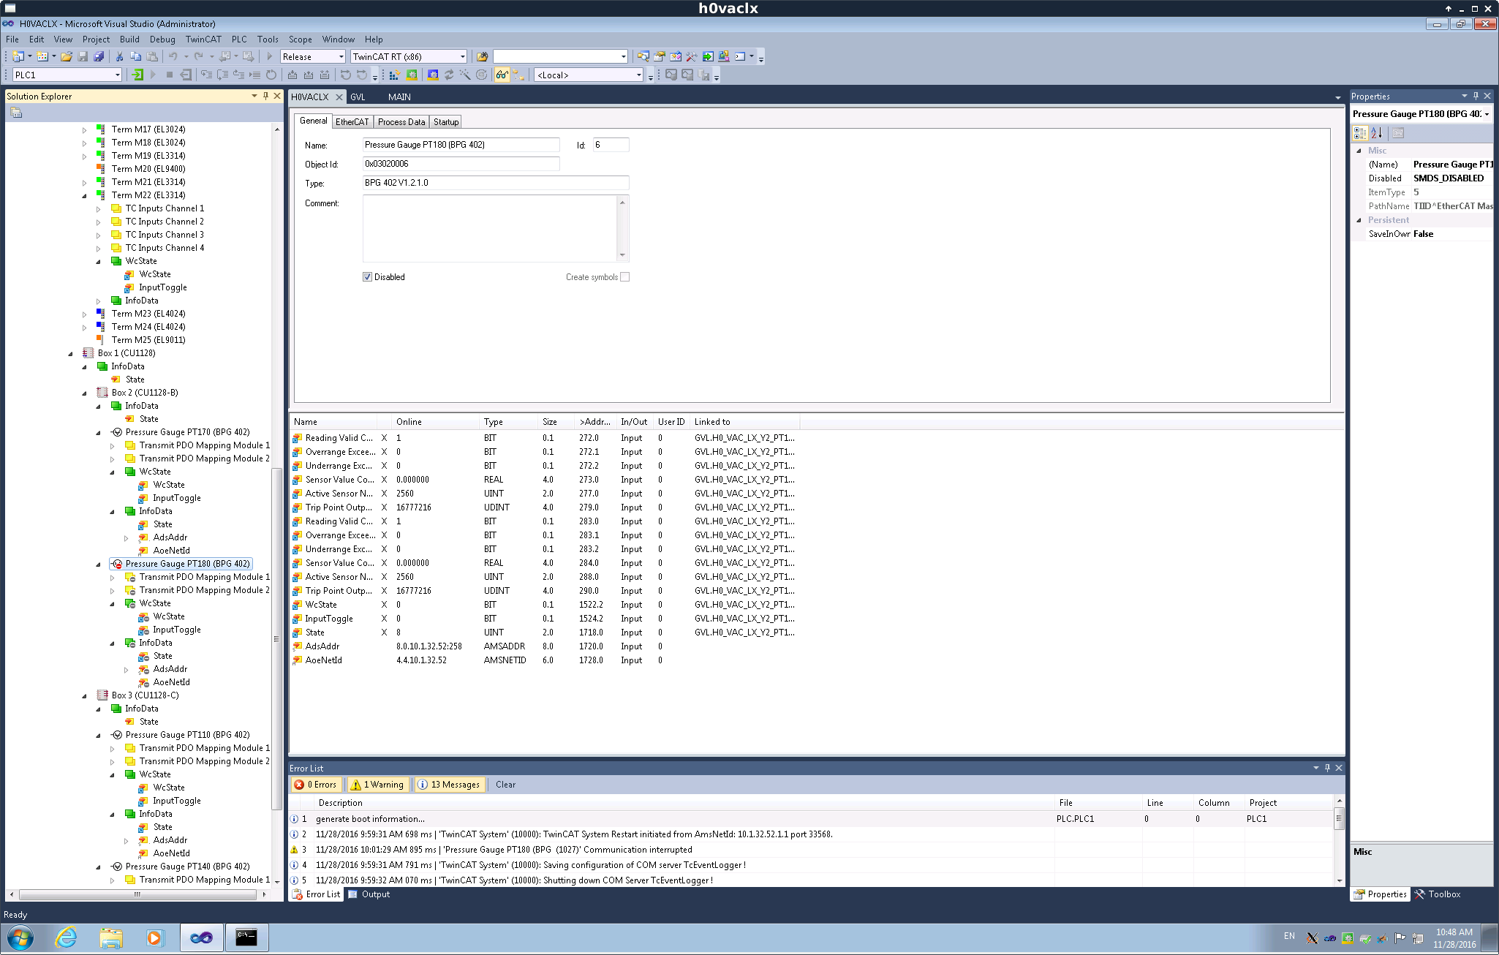Click the Show Sub Items icon
Image resolution: width=1499 pixels, height=955 pixels.
(518, 75)
